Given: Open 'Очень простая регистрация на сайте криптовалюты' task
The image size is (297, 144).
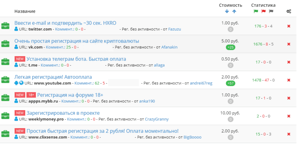Looking at the screenshot, I should (76, 41).
